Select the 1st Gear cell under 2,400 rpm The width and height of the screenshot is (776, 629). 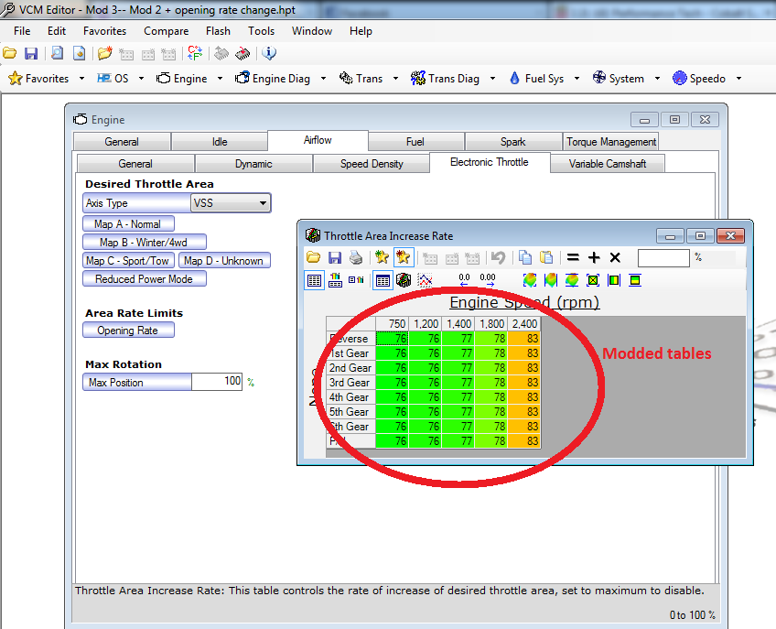click(524, 353)
